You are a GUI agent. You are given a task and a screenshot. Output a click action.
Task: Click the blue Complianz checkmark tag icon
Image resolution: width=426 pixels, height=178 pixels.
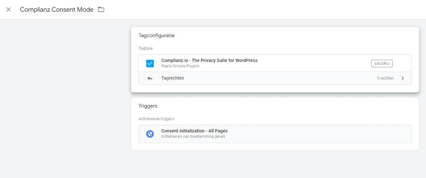150,64
